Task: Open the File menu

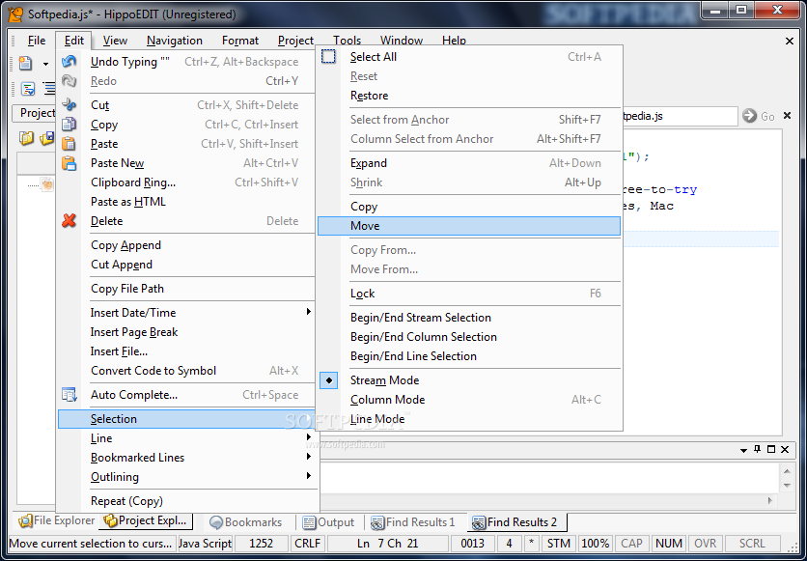Action: pyautogui.click(x=37, y=41)
